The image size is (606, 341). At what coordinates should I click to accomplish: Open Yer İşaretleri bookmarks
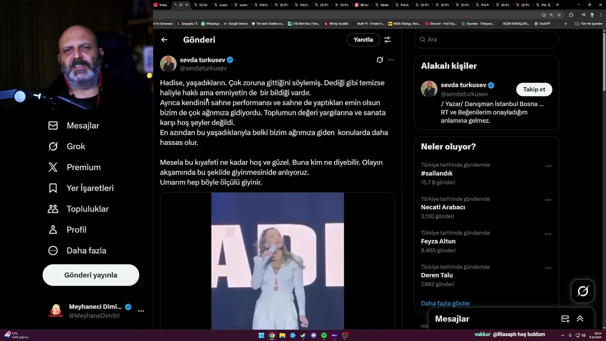coord(81,188)
